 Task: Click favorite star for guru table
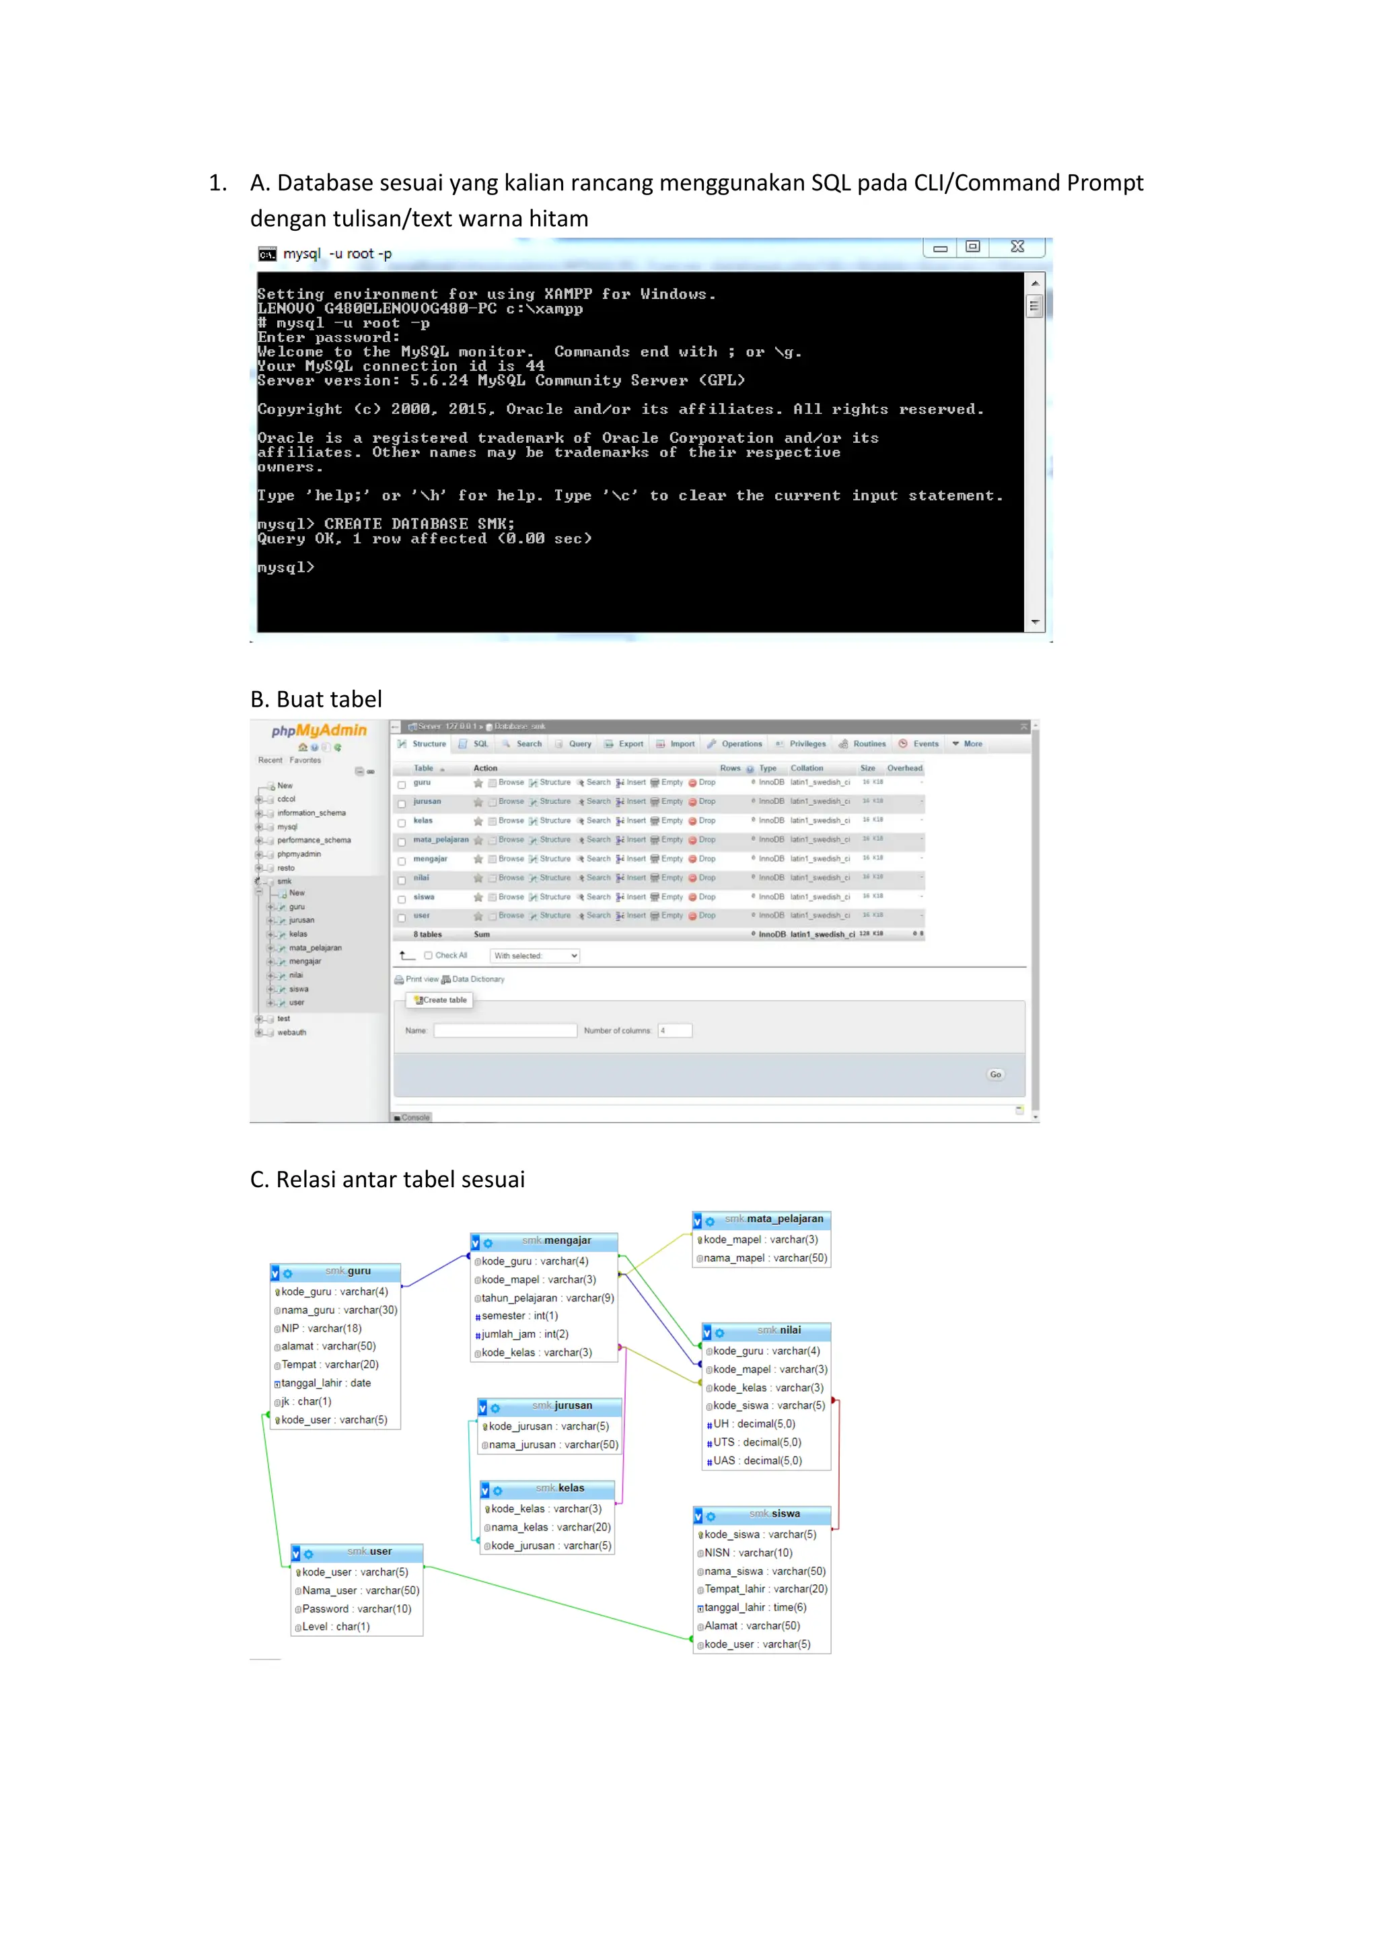478,783
